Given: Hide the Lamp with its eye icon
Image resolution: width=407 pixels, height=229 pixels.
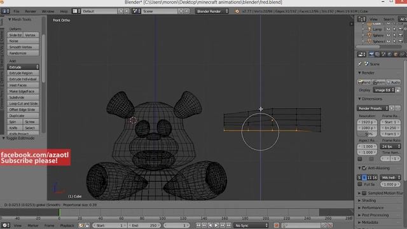Looking at the screenshot, I should (389, 29).
